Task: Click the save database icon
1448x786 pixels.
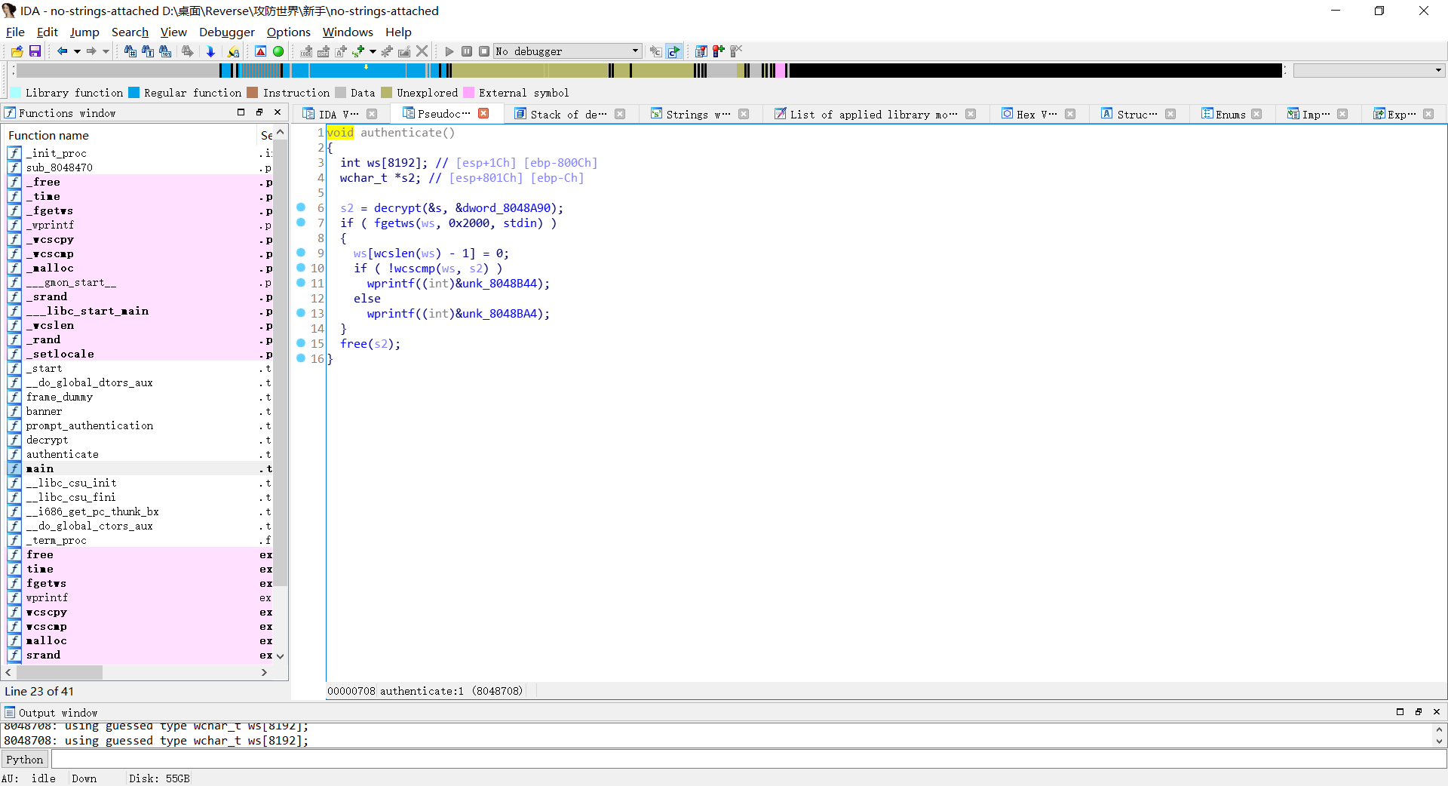Action: click(35, 51)
